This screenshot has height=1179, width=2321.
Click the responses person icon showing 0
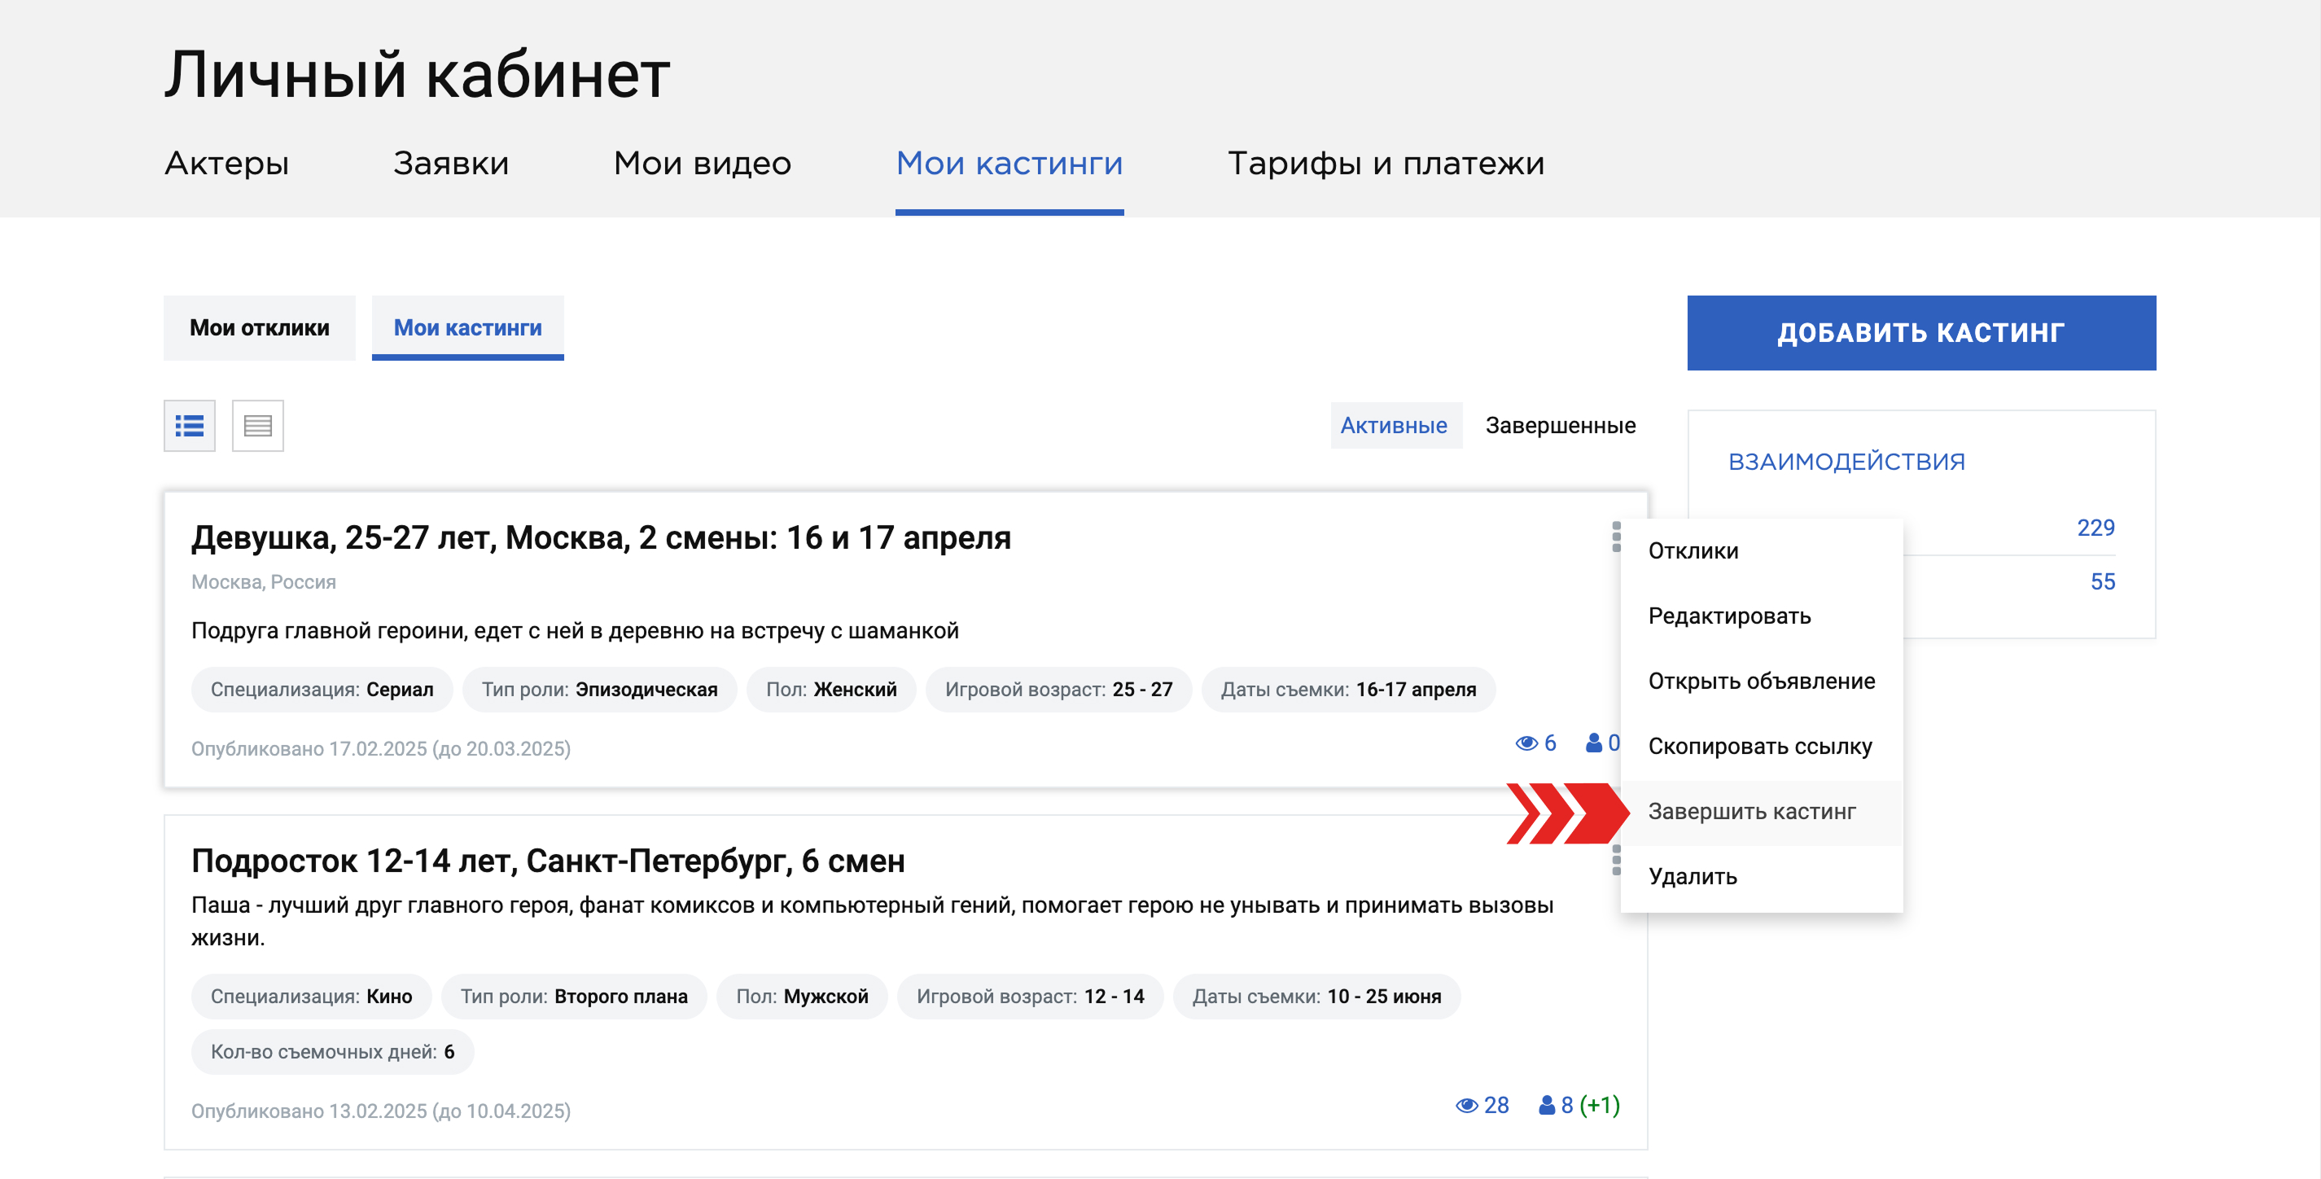point(1594,743)
